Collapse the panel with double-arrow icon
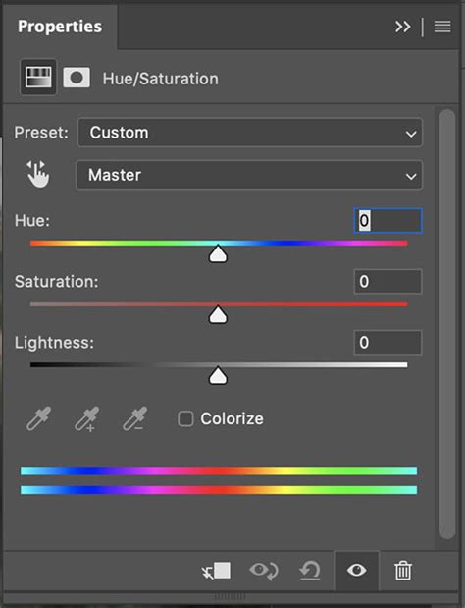The width and height of the screenshot is (465, 608). coord(402,27)
